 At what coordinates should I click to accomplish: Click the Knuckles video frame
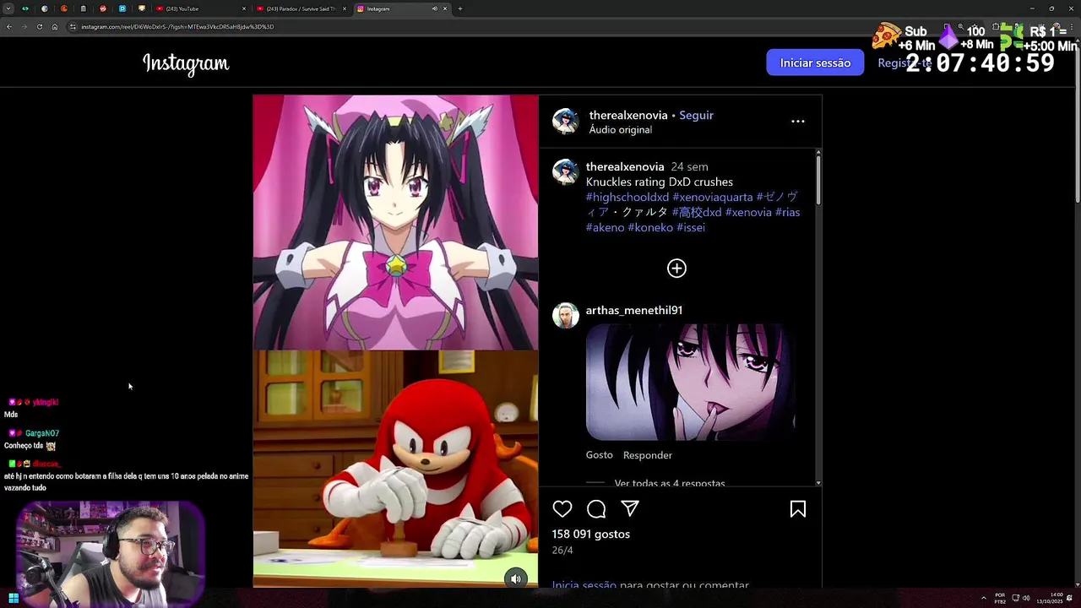[x=395, y=468]
